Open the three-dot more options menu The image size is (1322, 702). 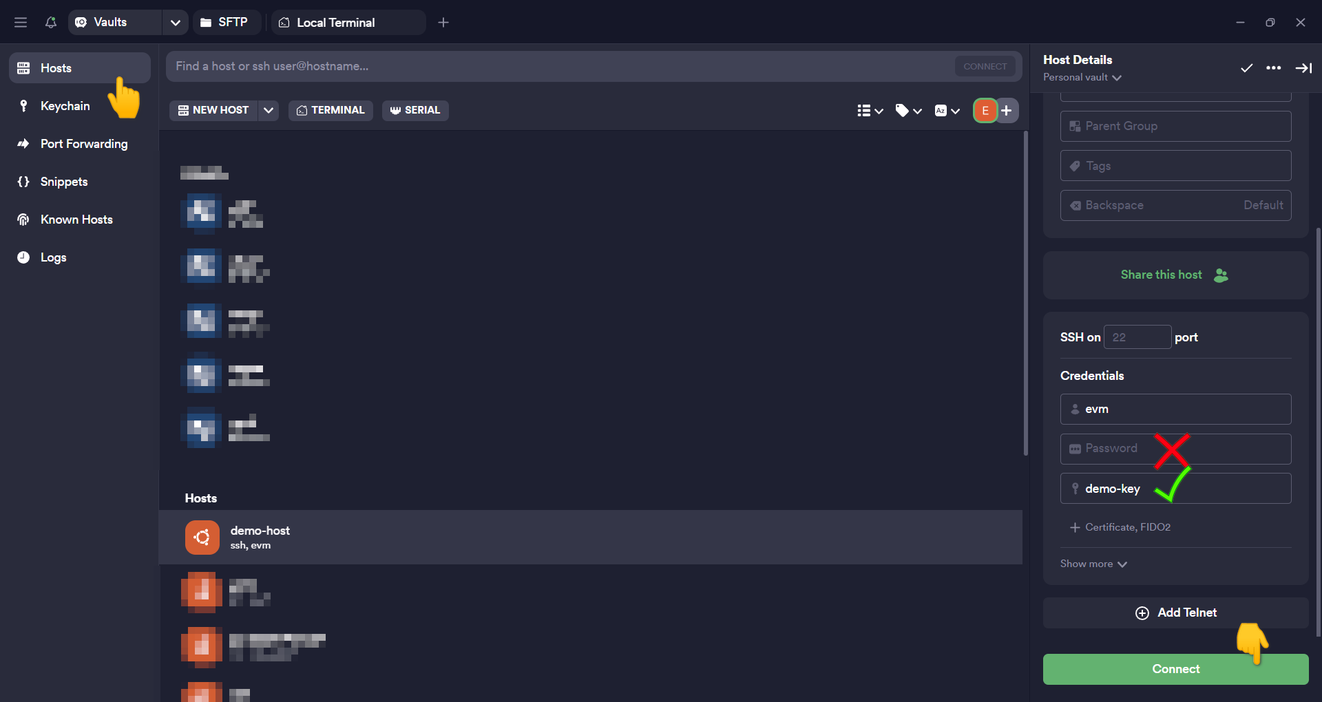pyautogui.click(x=1273, y=68)
